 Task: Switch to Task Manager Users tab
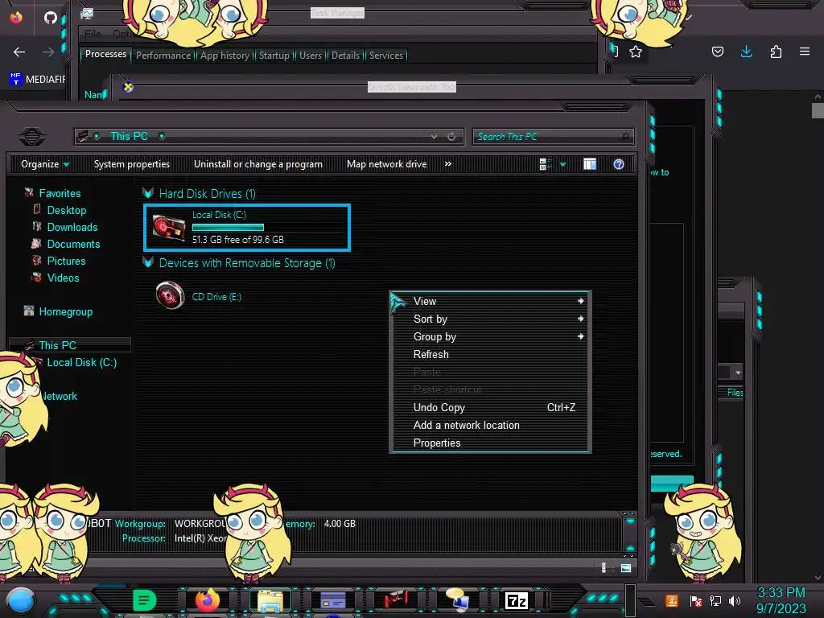tap(311, 56)
